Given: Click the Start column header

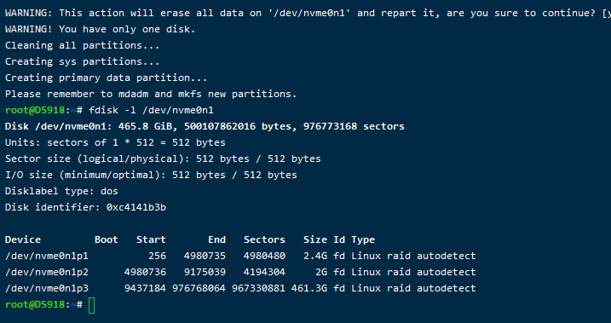Looking at the screenshot, I should click(151, 239).
